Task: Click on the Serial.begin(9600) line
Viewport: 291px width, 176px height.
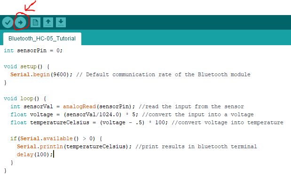Action: click(41, 74)
